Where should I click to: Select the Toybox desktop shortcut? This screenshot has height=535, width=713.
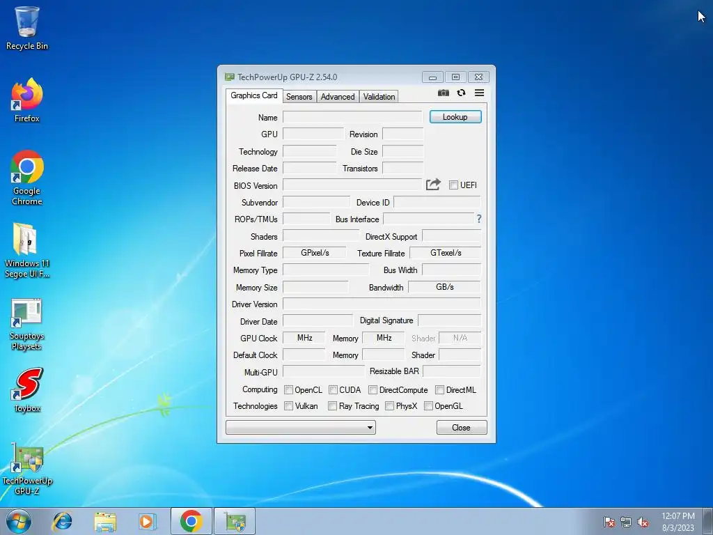pos(27,390)
